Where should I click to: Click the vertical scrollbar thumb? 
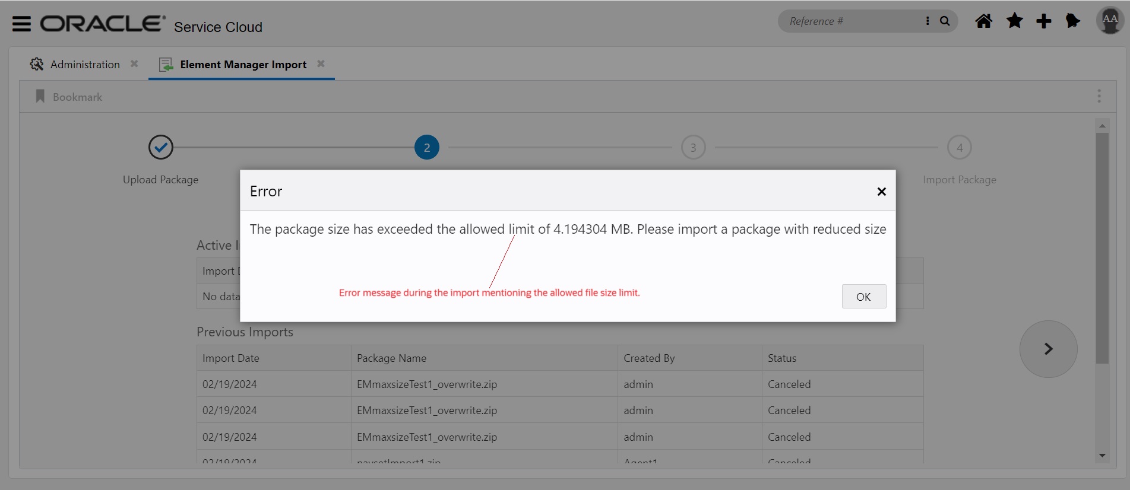(x=1102, y=248)
